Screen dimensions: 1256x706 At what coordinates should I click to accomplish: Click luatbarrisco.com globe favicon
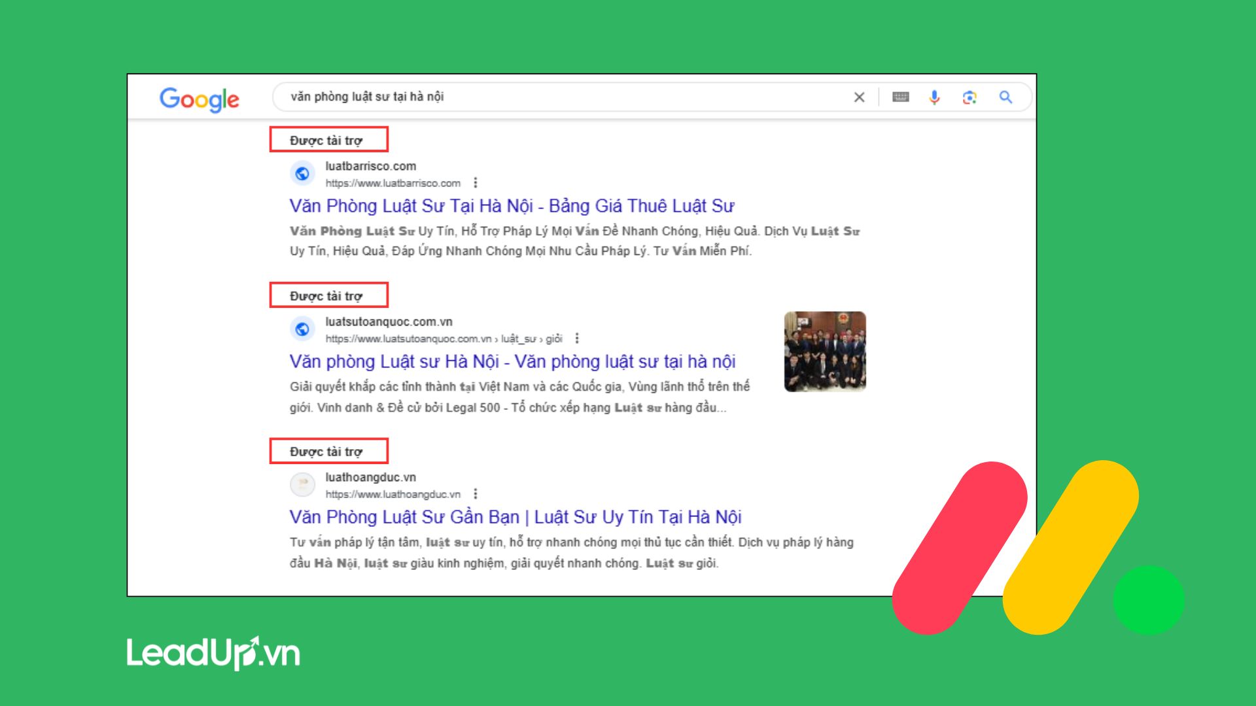tap(302, 174)
